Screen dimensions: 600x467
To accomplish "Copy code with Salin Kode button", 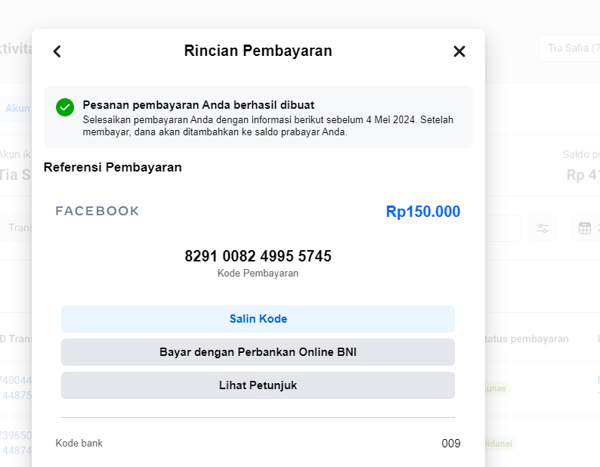I will click(x=258, y=319).
